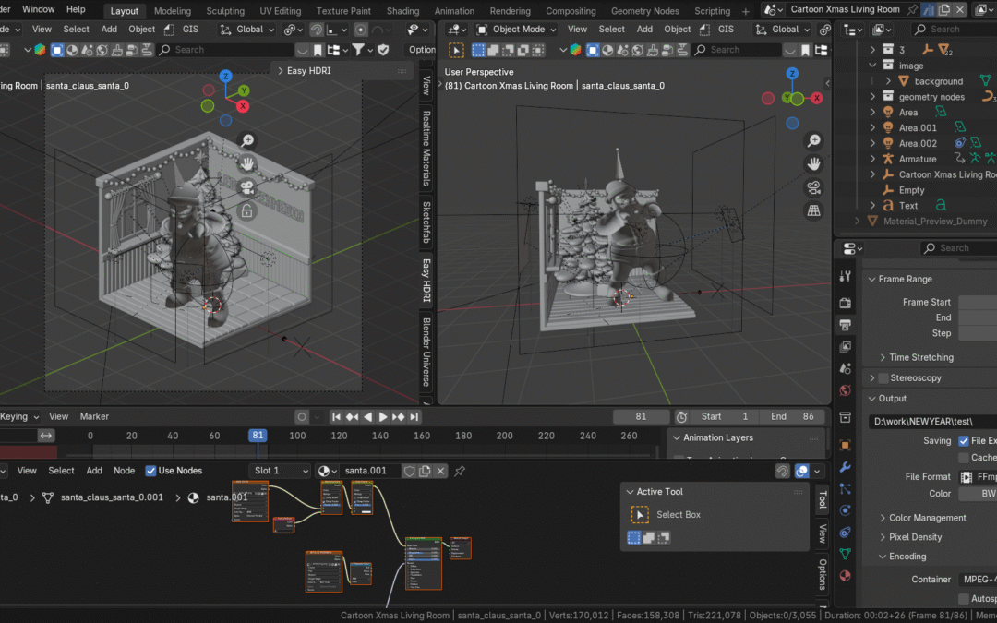
Task: Open the World properties tab
Action: tap(845, 390)
